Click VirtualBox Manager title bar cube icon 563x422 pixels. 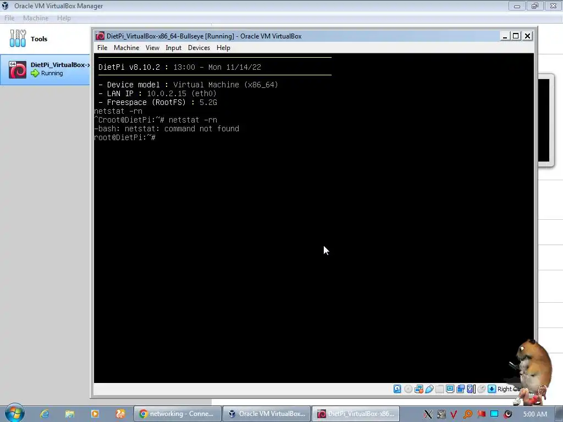point(5,5)
